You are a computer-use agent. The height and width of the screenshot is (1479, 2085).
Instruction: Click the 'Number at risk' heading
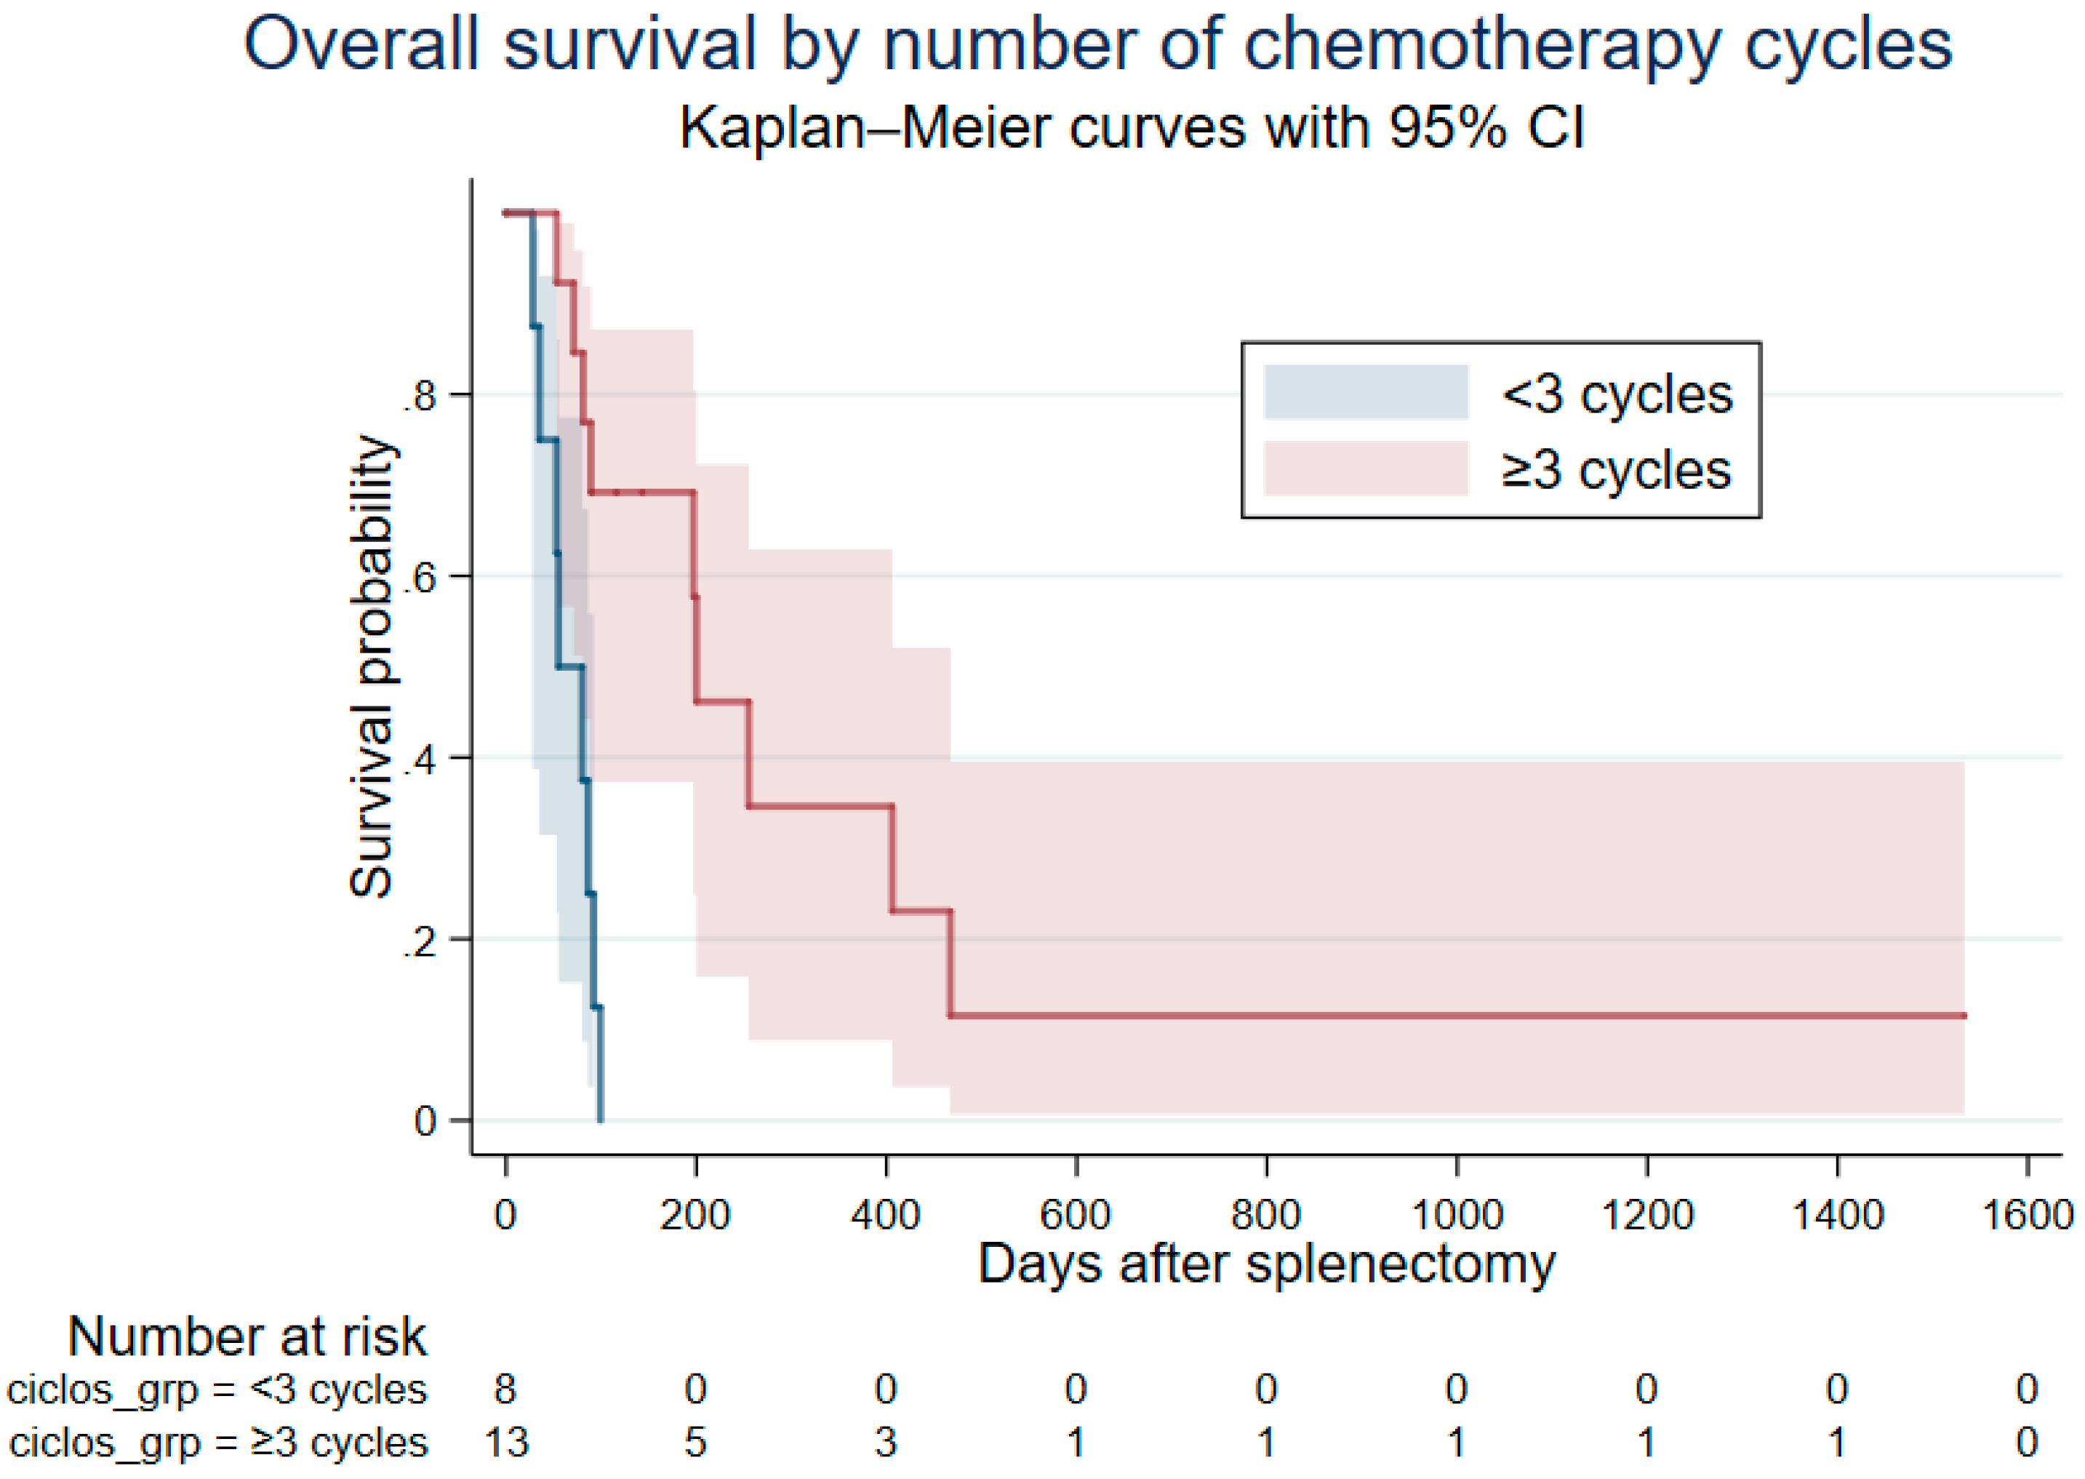point(247,1337)
